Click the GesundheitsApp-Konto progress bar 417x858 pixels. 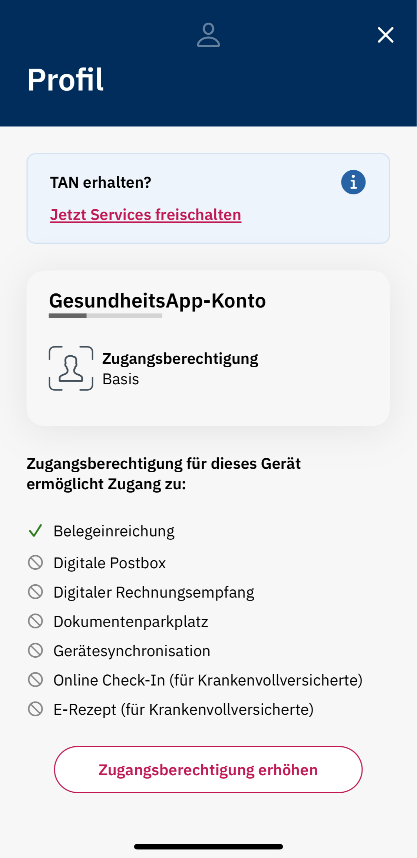(x=105, y=316)
